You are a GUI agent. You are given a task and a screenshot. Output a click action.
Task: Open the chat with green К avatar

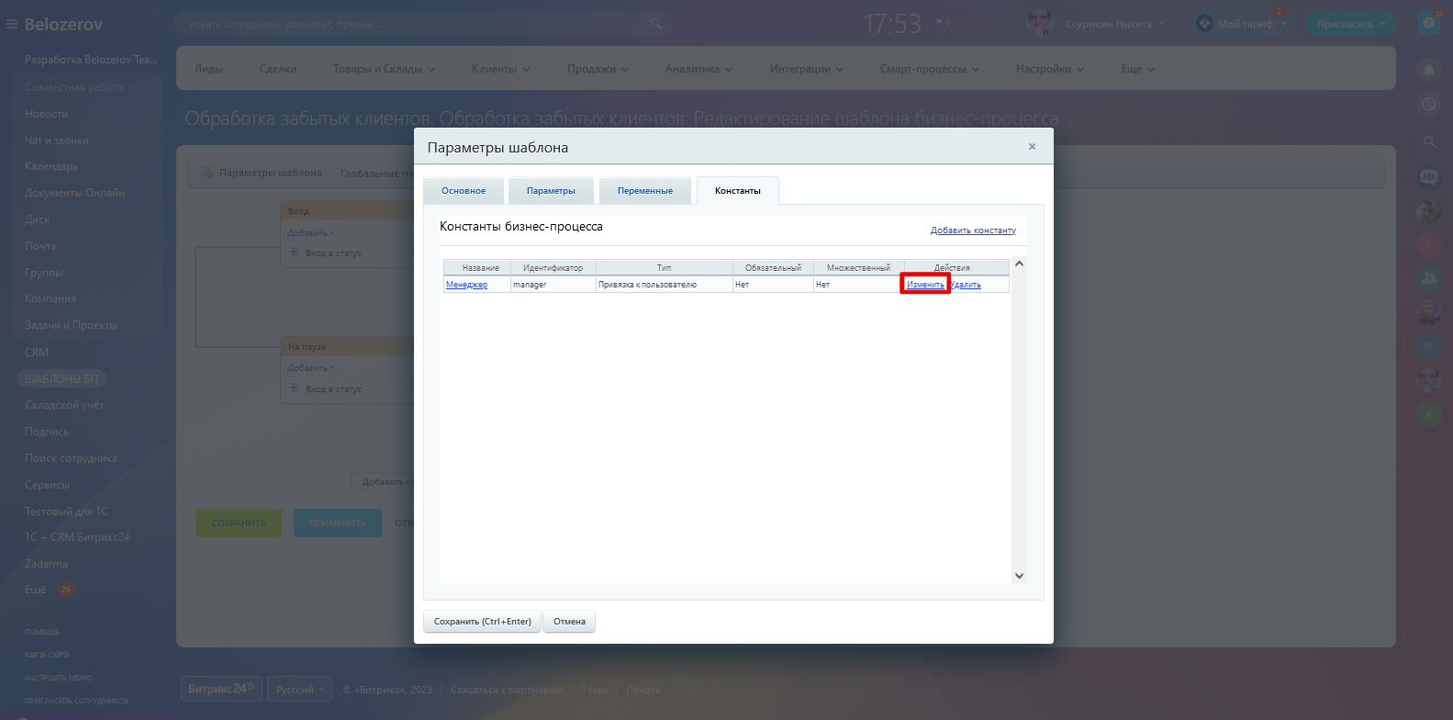point(1429,415)
